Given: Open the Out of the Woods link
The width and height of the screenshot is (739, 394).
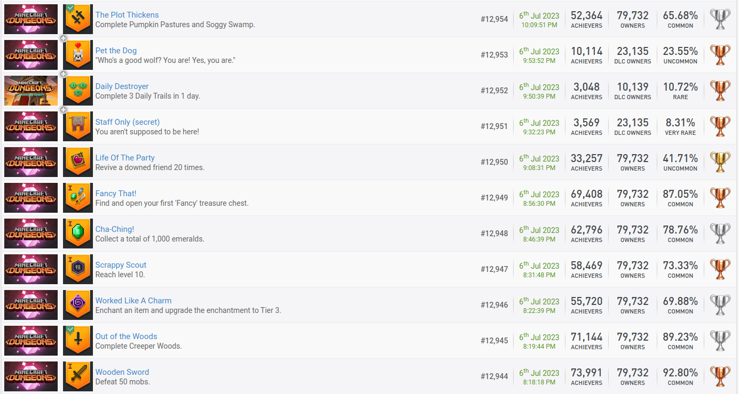Looking at the screenshot, I should pos(126,336).
